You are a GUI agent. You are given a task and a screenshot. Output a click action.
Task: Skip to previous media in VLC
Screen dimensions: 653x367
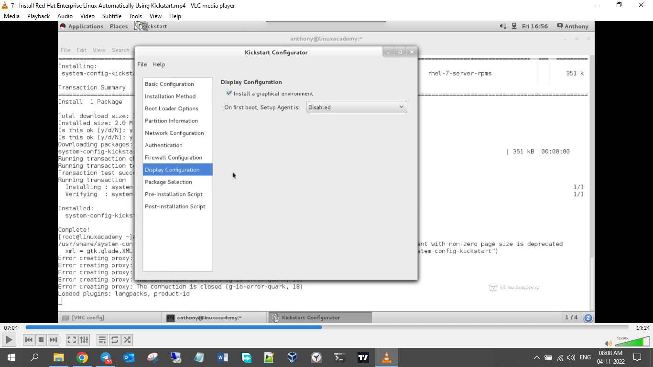click(x=29, y=340)
